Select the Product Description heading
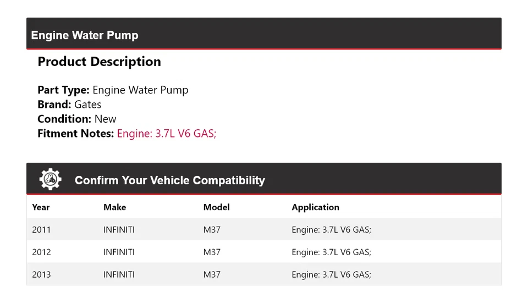Viewport: 528px width, 303px height. tap(99, 62)
